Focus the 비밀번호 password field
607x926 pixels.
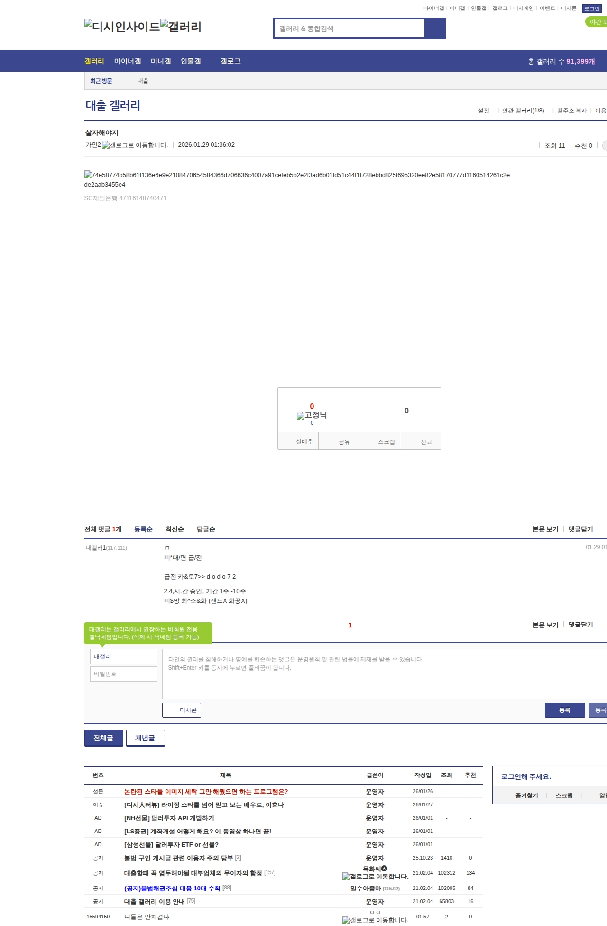point(124,674)
